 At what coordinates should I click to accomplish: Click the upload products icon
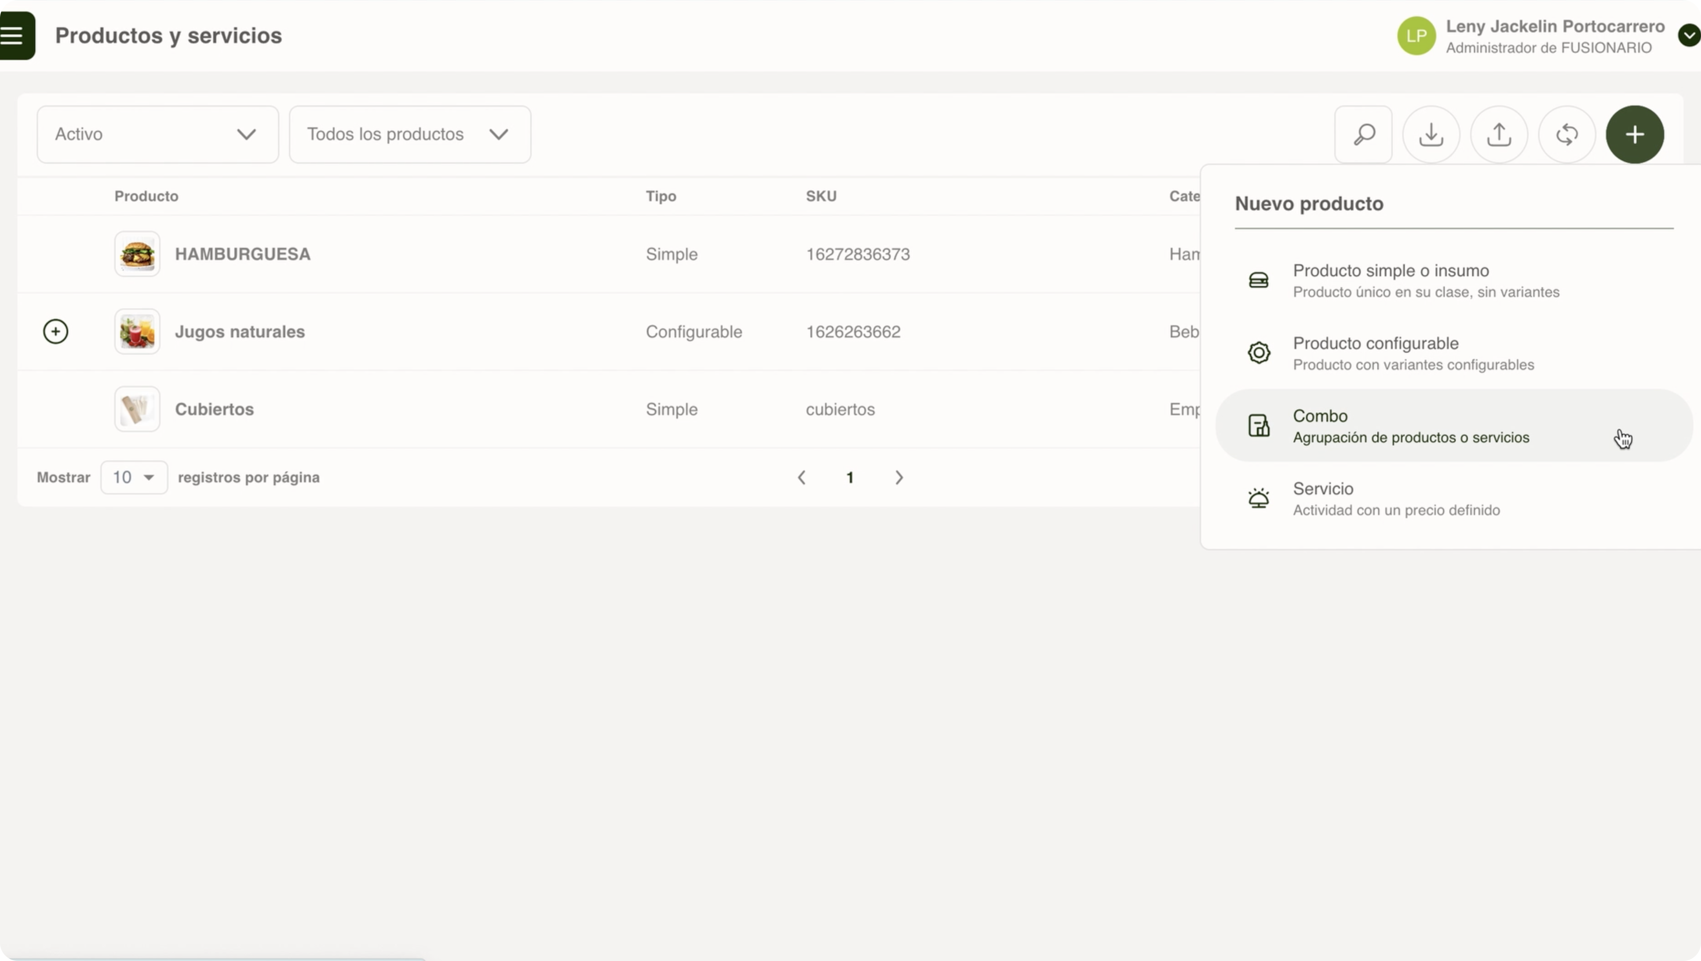click(x=1499, y=135)
